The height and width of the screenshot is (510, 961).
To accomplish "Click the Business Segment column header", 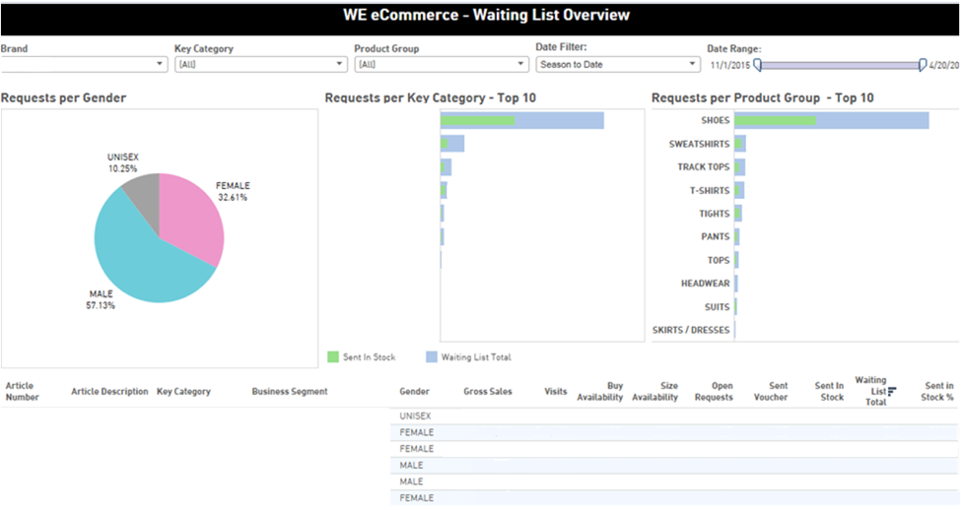I will 290,392.
